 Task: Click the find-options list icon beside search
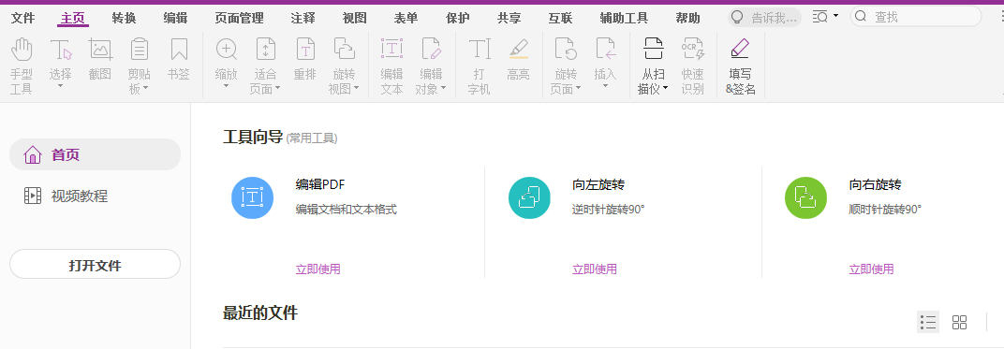819,16
